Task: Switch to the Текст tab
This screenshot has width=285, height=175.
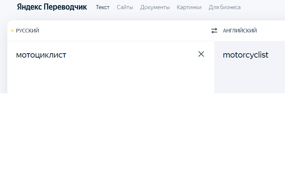Action: pos(102,7)
